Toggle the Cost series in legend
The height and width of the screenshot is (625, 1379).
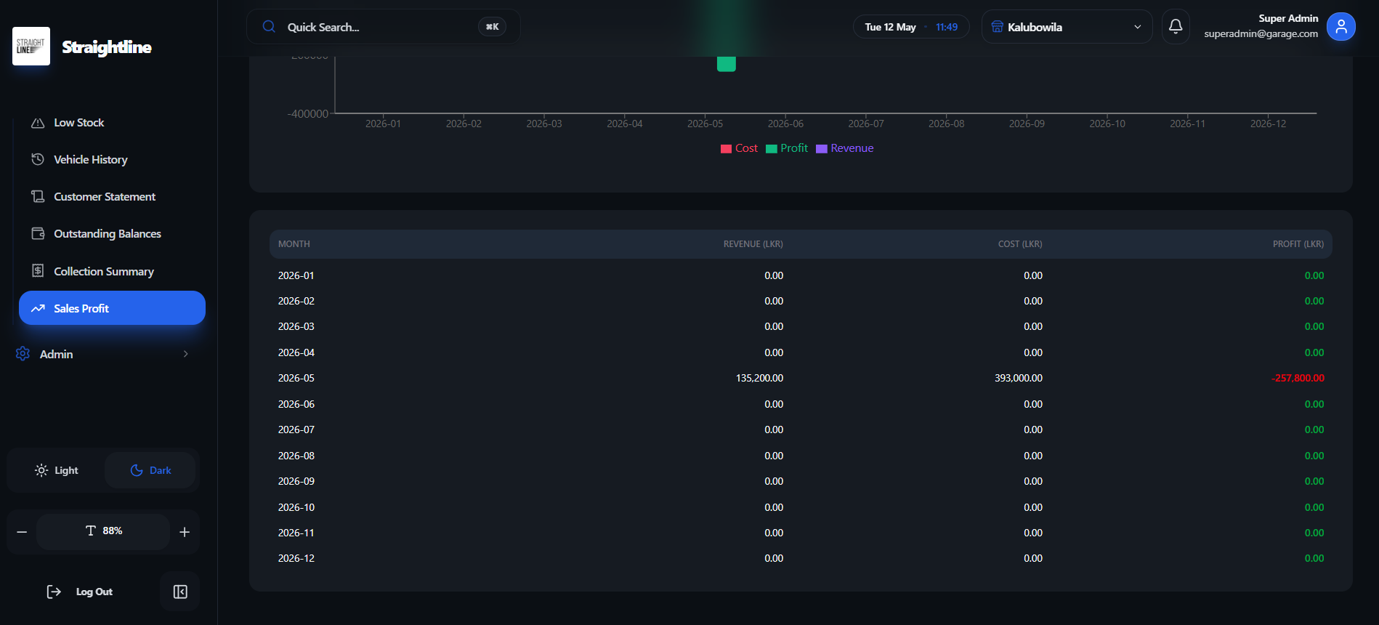tap(739, 148)
